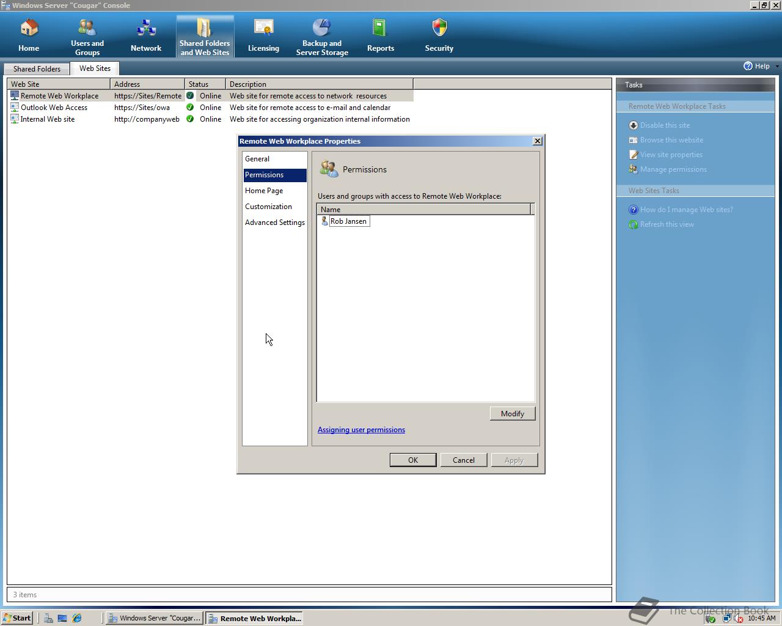Open the Security section

439,37
